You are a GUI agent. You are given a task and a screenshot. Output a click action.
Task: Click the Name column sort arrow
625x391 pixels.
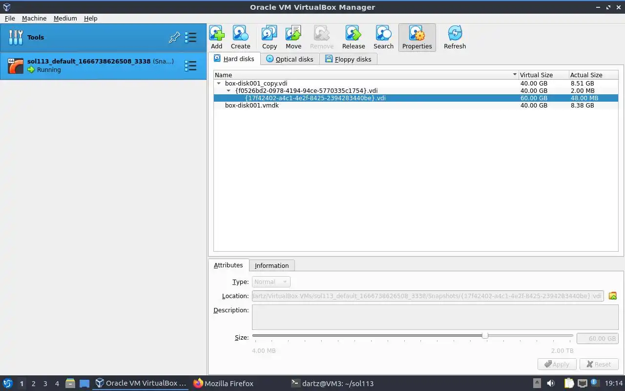(x=515, y=75)
